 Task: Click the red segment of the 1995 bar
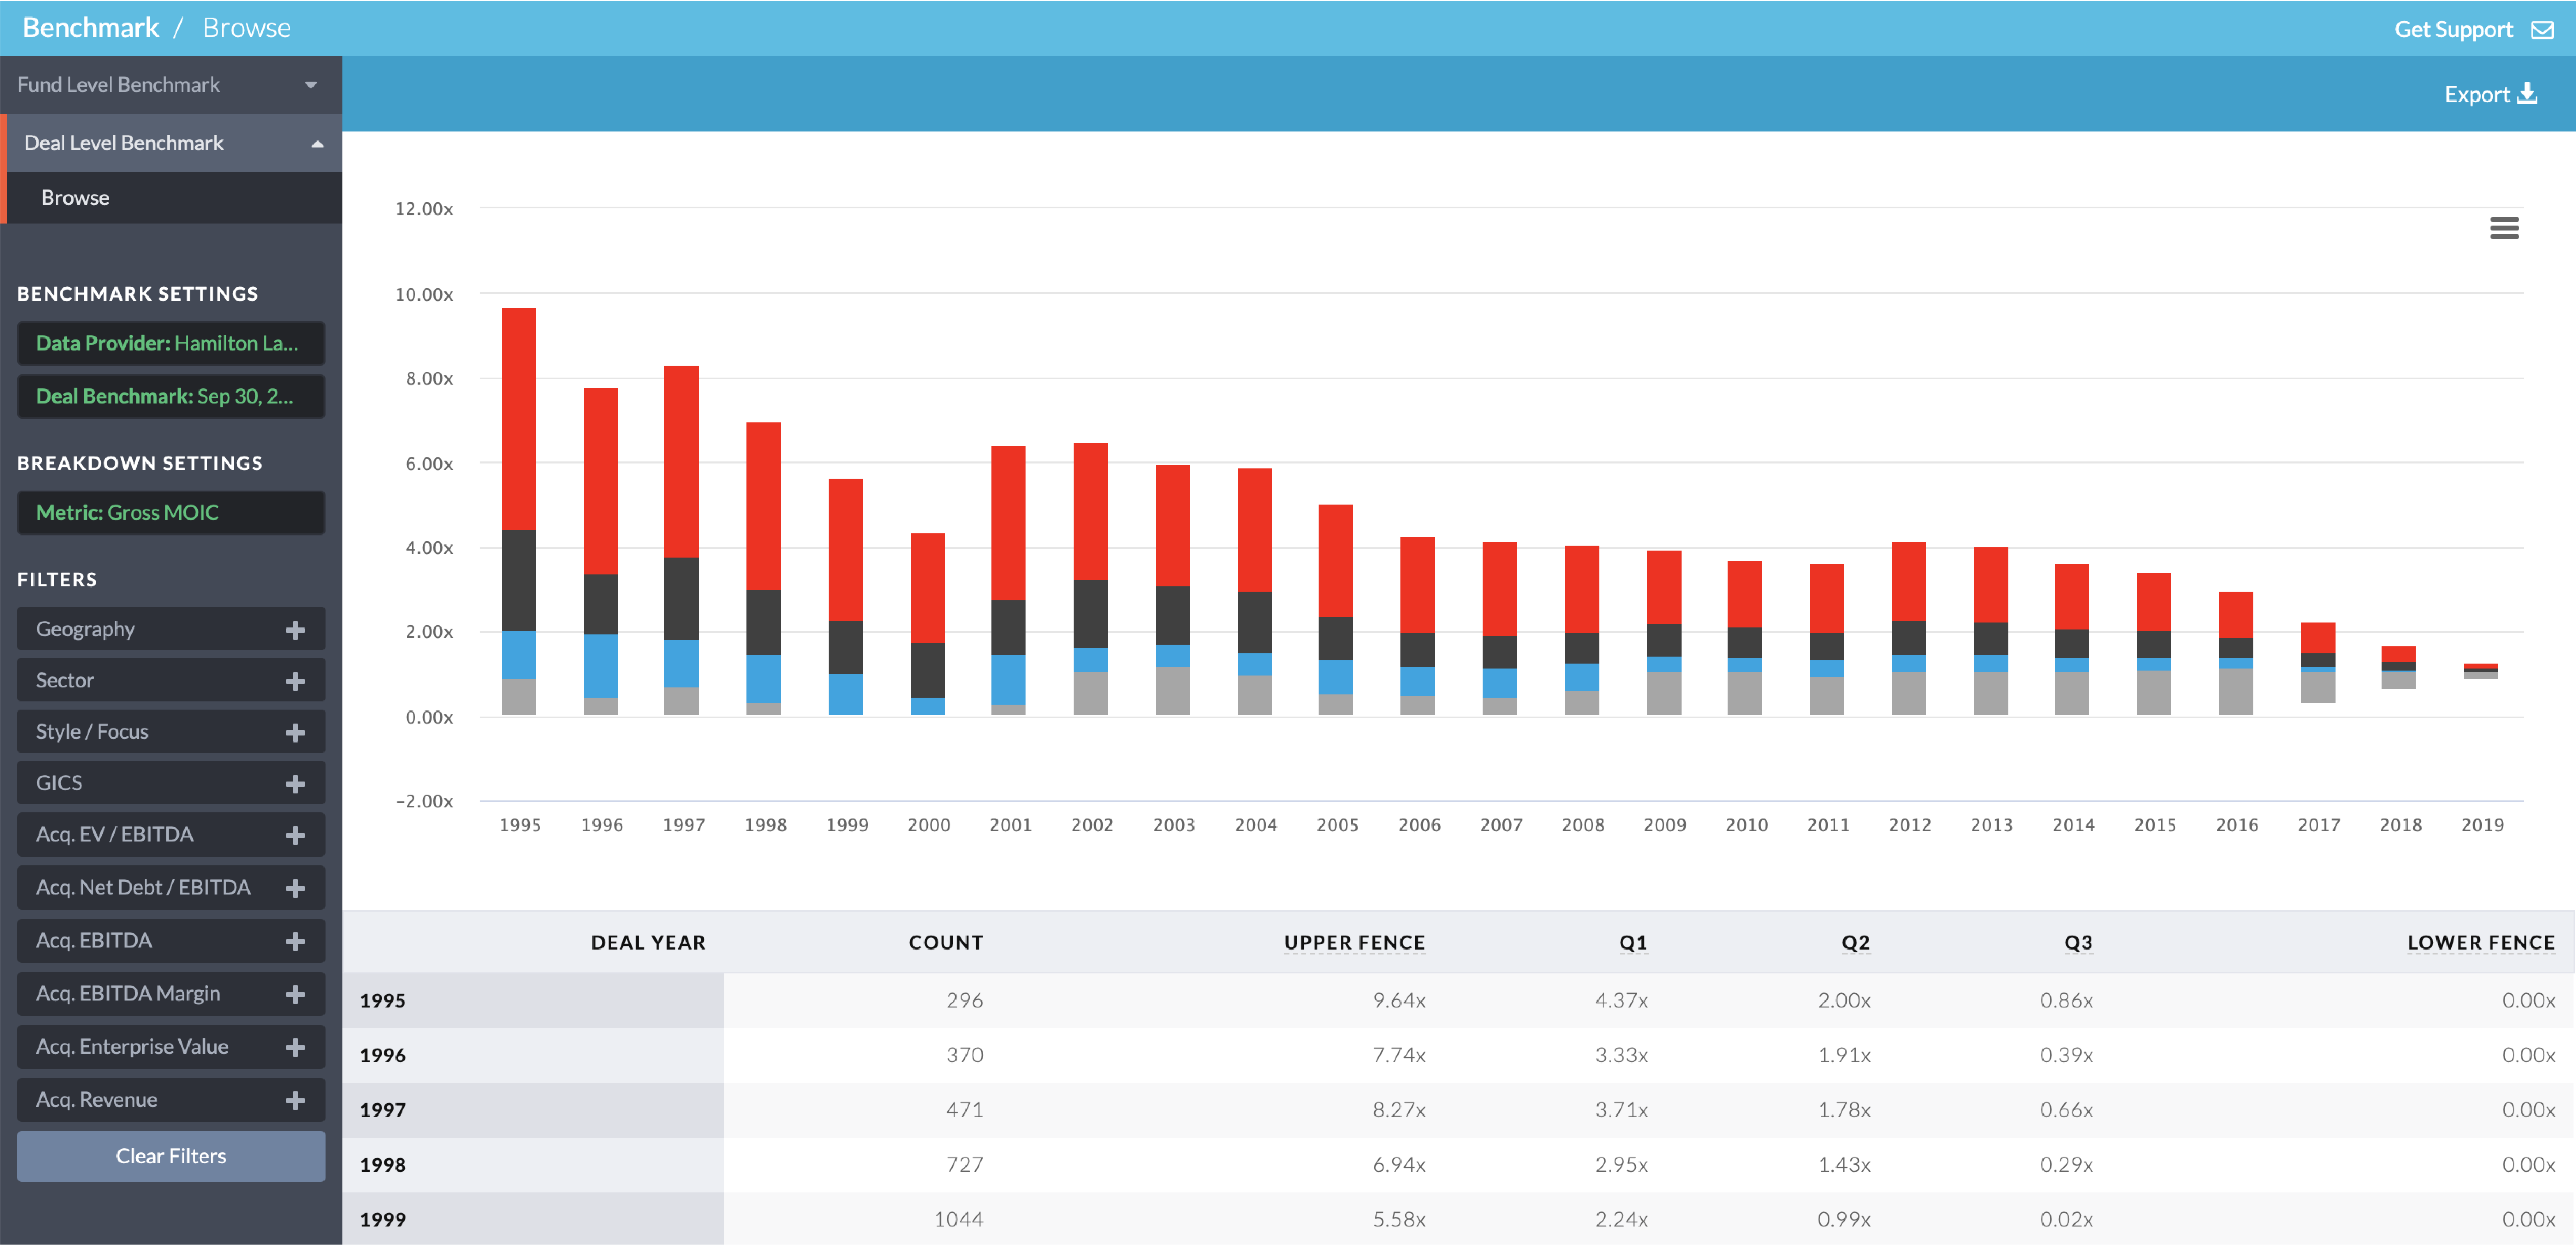pyautogui.click(x=519, y=419)
